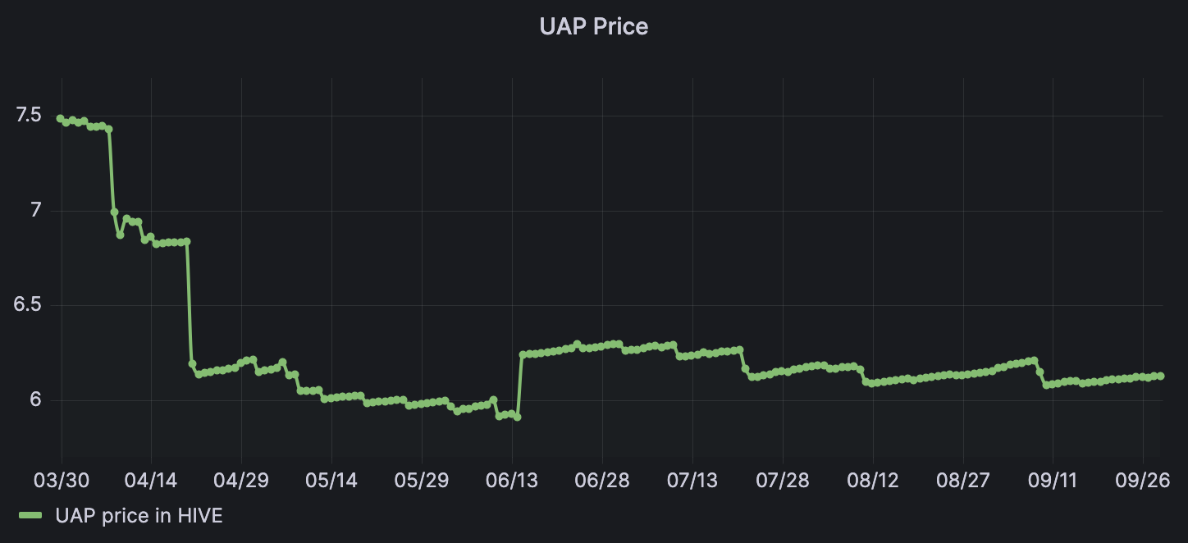Click the 6.5 value on y-axis
Screen dimensions: 1188x543
(28, 305)
